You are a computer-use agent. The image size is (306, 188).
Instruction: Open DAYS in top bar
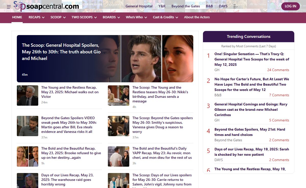[x=223, y=6]
